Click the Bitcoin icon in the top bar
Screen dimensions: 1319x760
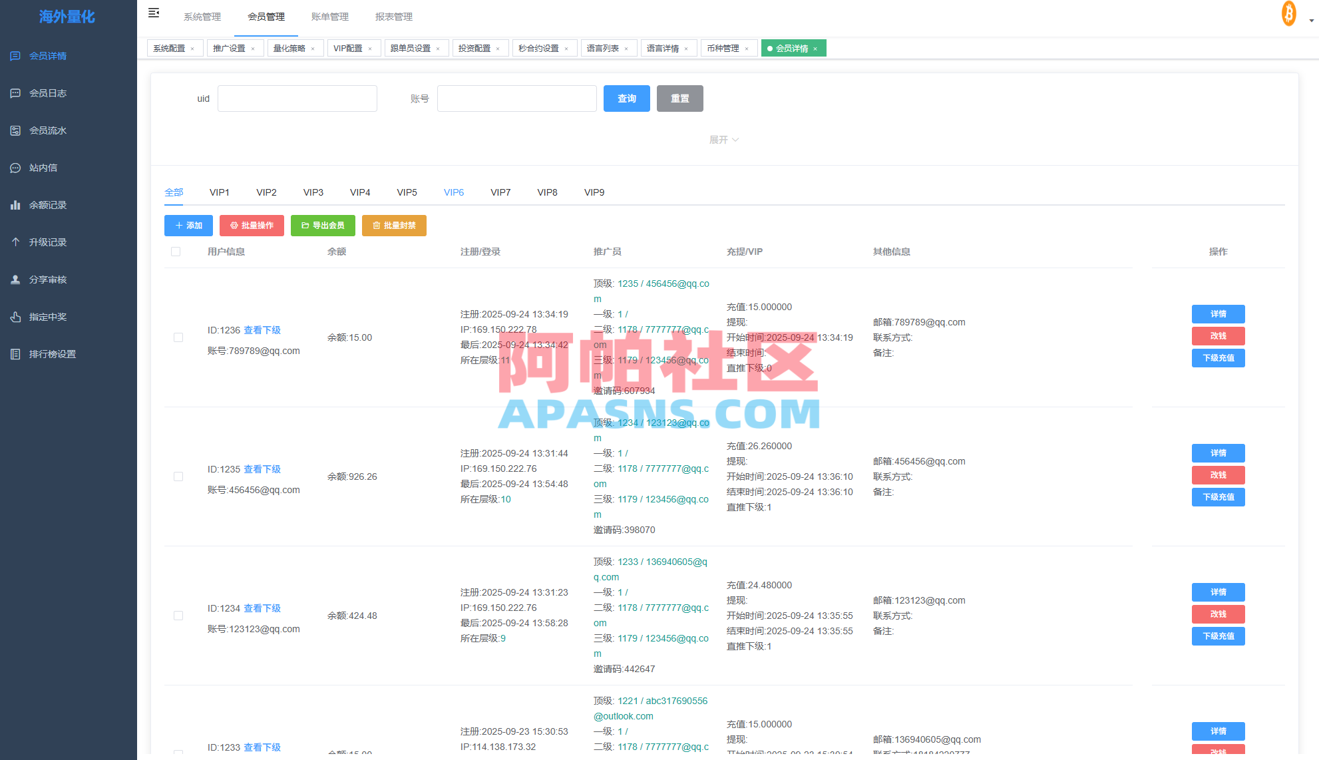(1288, 13)
